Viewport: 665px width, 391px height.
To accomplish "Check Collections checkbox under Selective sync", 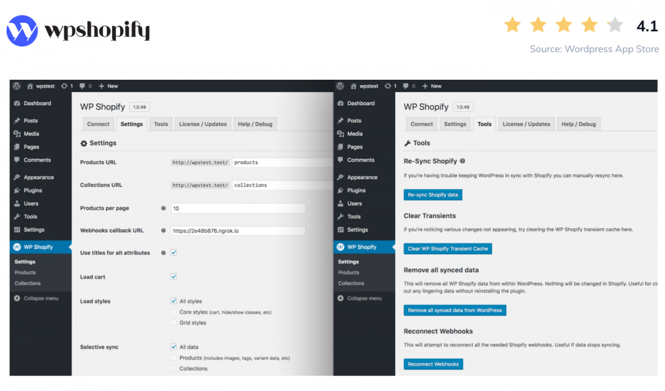I will pyautogui.click(x=173, y=368).
